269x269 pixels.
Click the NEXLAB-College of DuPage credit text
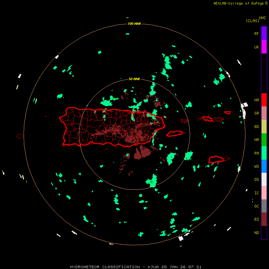(239, 3)
